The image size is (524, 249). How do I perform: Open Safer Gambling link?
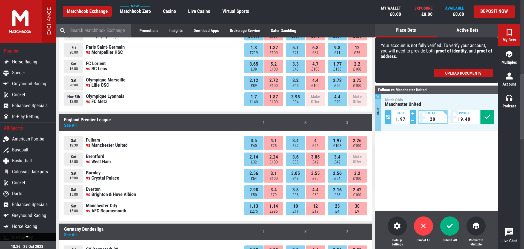[x=283, y=31]
